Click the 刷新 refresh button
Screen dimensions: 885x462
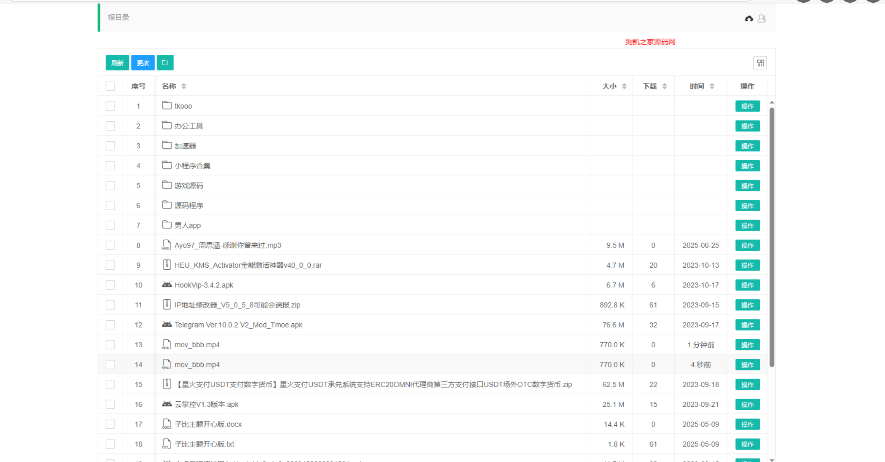[117, 63]
